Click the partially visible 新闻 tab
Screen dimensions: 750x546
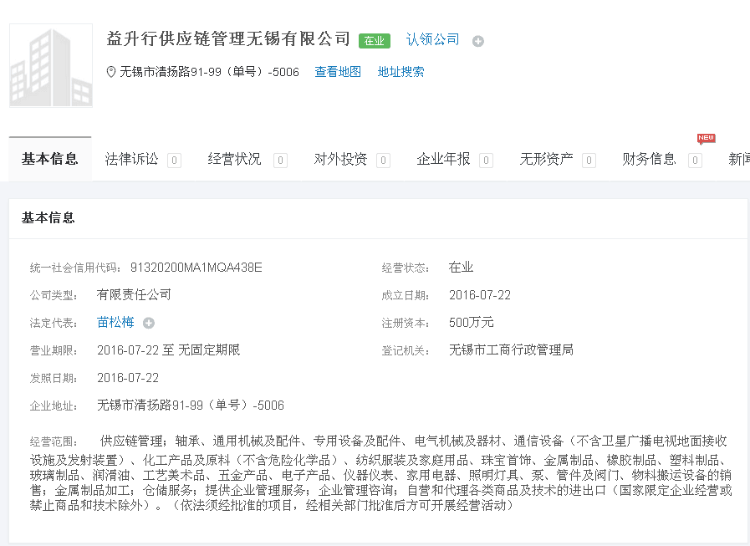(738, 159)
